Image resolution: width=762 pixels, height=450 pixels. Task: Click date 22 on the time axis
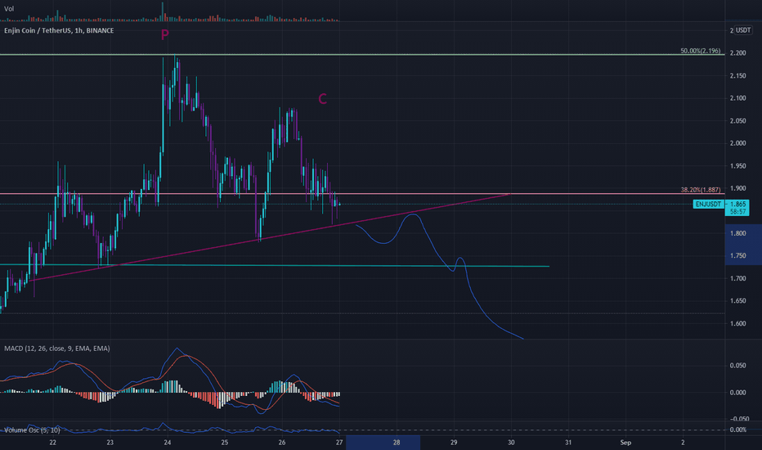53,443
